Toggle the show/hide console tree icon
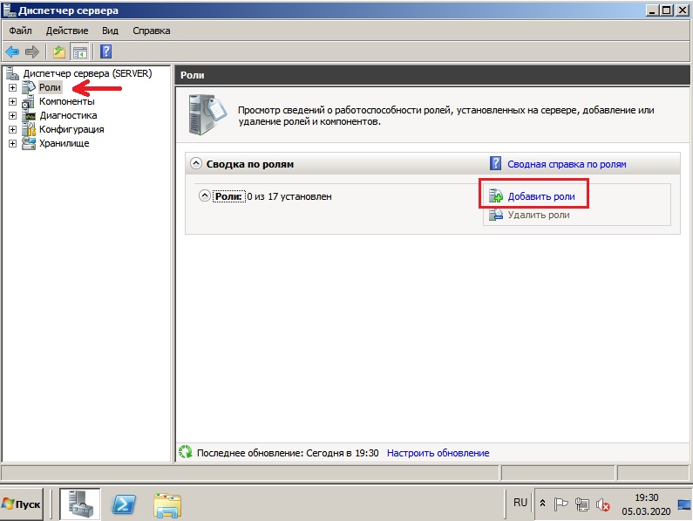 click(80, 52)
